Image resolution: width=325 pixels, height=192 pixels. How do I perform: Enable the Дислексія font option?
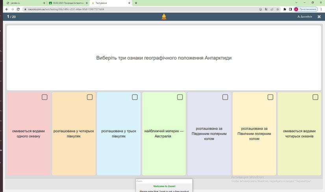coord(305,17)
